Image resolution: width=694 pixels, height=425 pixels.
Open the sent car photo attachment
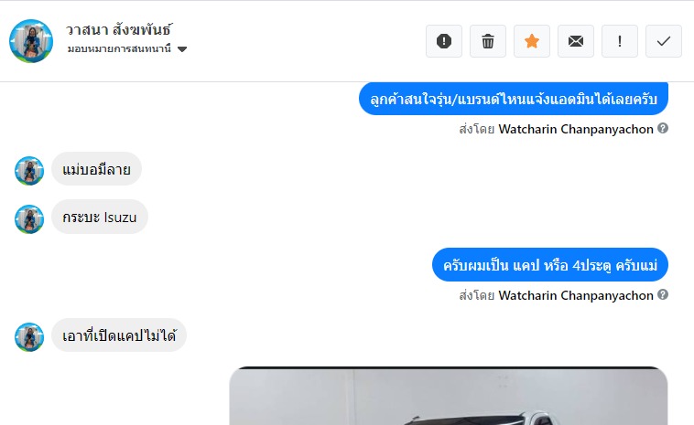tap(449, 396)
